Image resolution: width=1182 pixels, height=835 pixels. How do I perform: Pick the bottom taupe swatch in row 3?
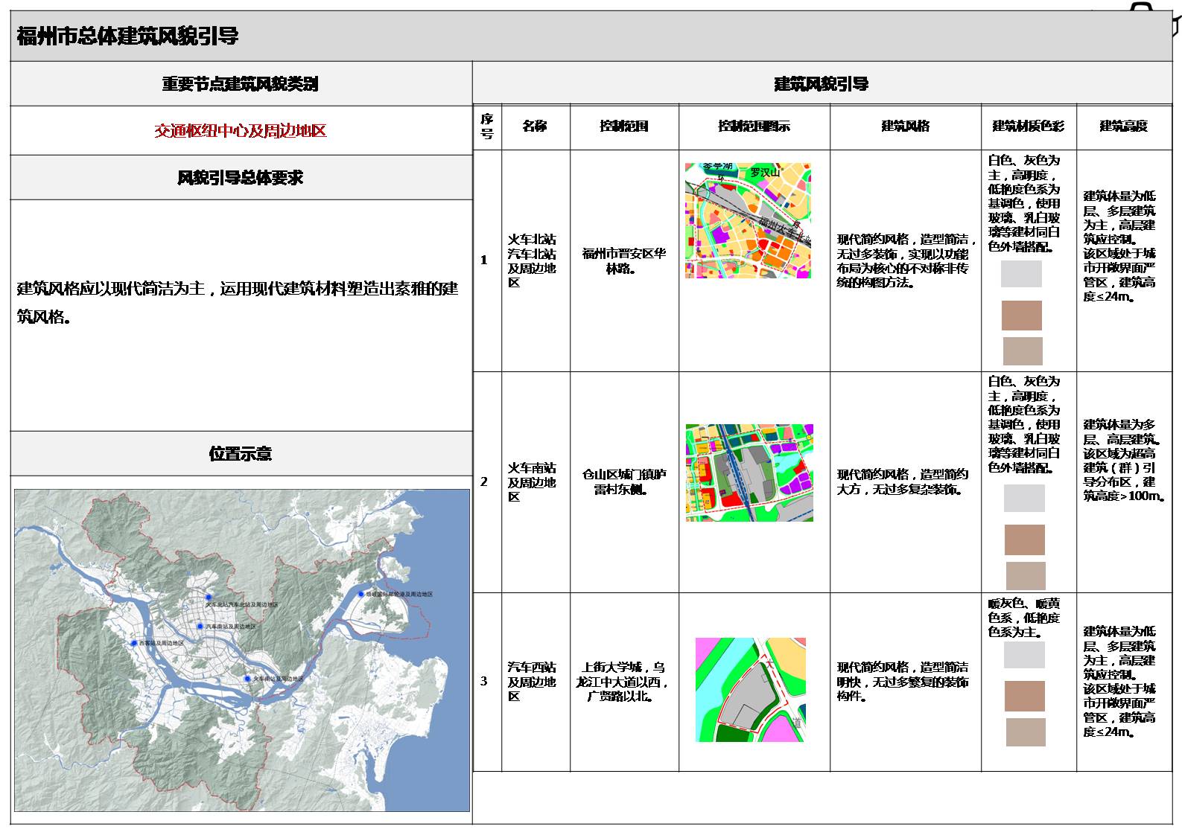(1025, 732)
